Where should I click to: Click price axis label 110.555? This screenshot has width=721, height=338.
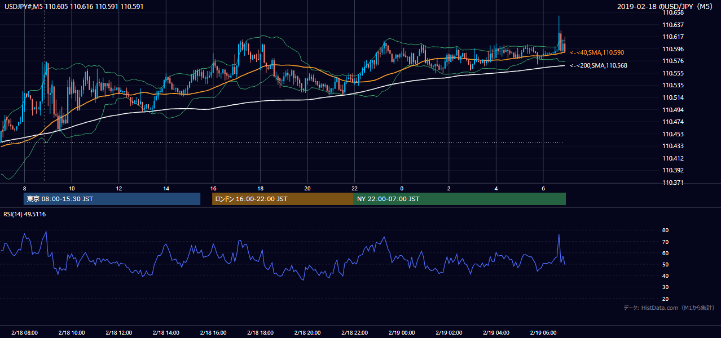[672, 73]
